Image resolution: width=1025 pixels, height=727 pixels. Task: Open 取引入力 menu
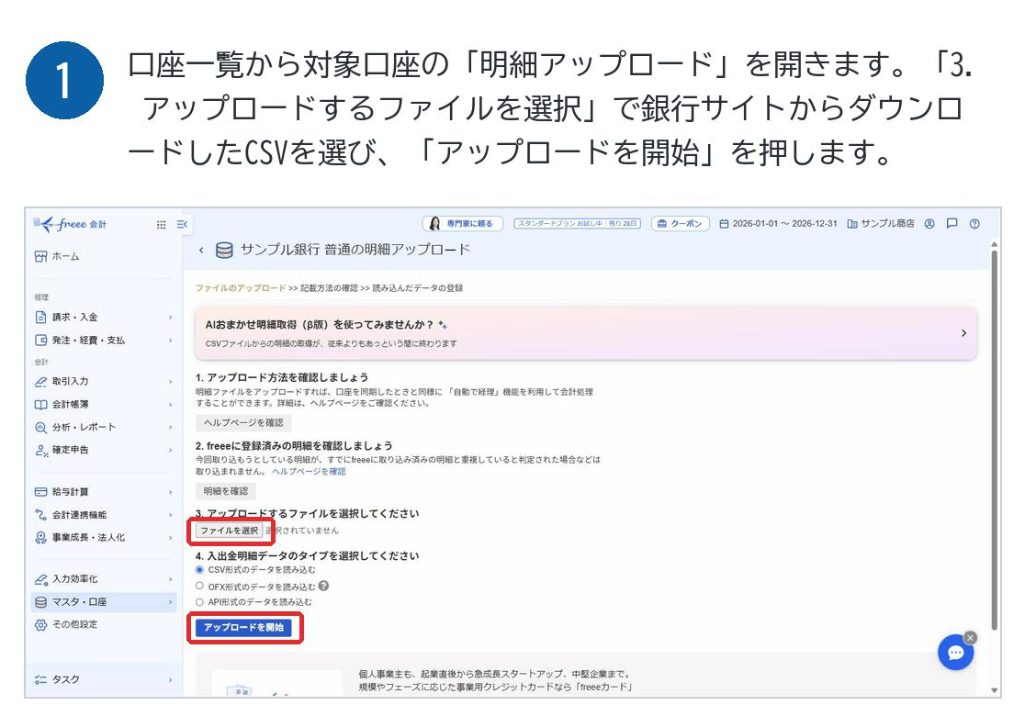click(x=103, y=382)
